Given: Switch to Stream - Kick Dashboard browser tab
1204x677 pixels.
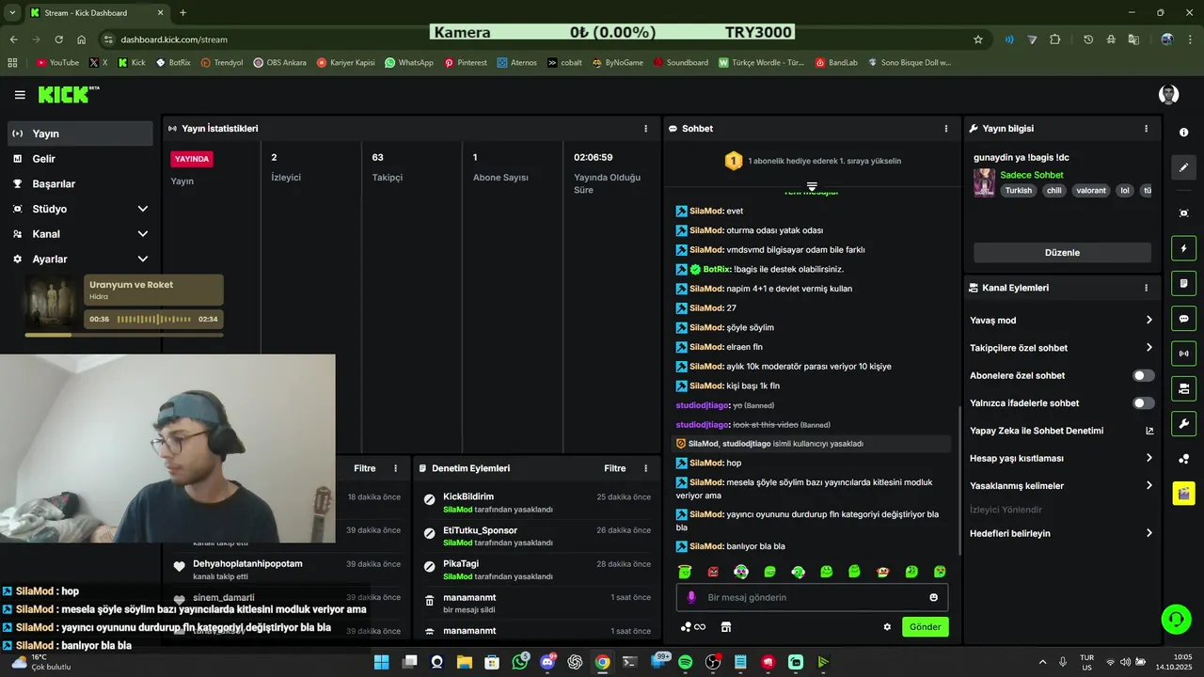Looking at the screenshot, I should 97,13.
